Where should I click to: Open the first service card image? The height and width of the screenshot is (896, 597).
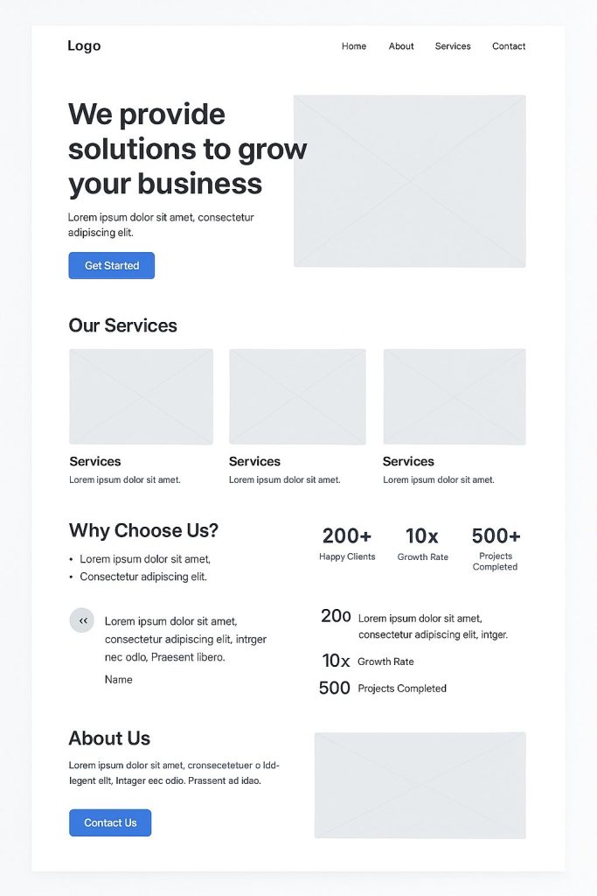point(141,396)
